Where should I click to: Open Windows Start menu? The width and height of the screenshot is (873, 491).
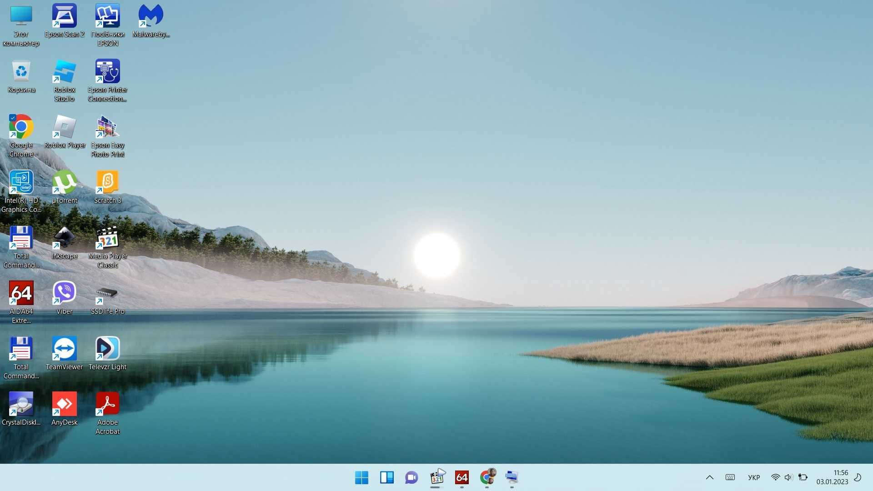click(361, 477)
